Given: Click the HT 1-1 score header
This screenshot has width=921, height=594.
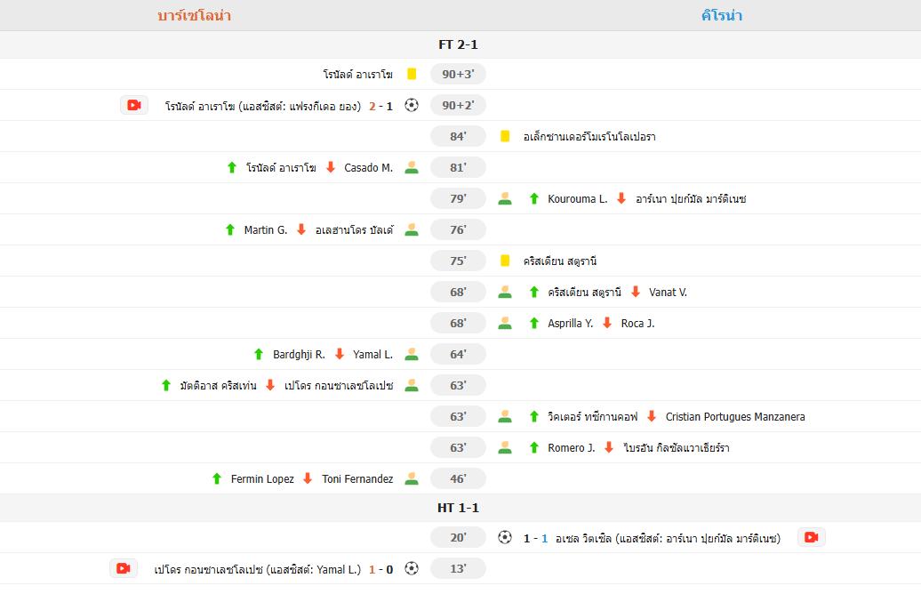Looking at the screenshot, I should pos(458,508).
